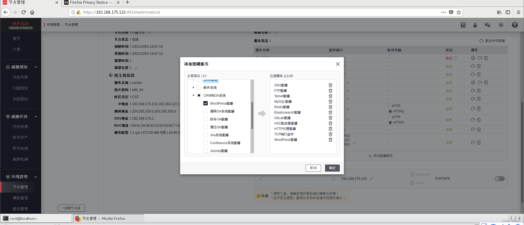Switch to Firefox Privacy Notice tab
524x225 pixels.
[91, 2]
